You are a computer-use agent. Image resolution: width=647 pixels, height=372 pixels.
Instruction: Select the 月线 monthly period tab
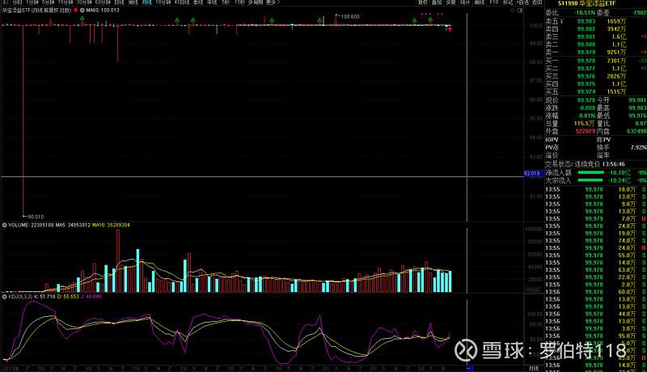pos(146,3)
